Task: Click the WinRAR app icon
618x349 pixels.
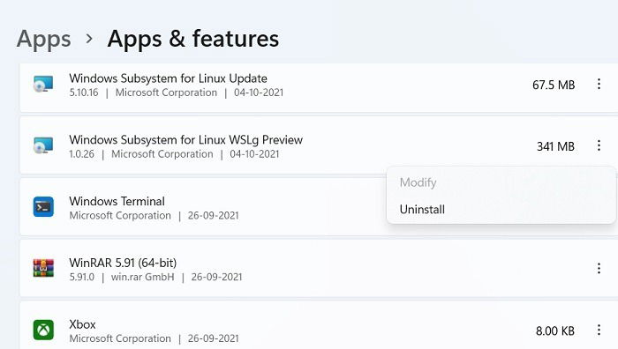Action: pos(43,268)
